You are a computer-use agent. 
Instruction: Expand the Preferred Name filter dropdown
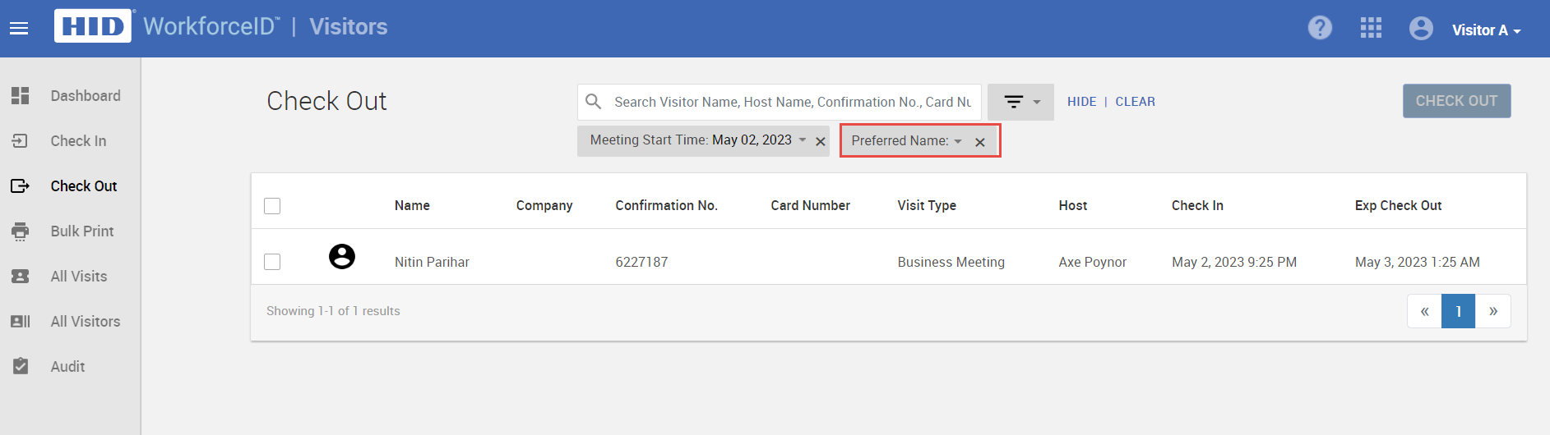pyautogui.click(x=958, y=141)
